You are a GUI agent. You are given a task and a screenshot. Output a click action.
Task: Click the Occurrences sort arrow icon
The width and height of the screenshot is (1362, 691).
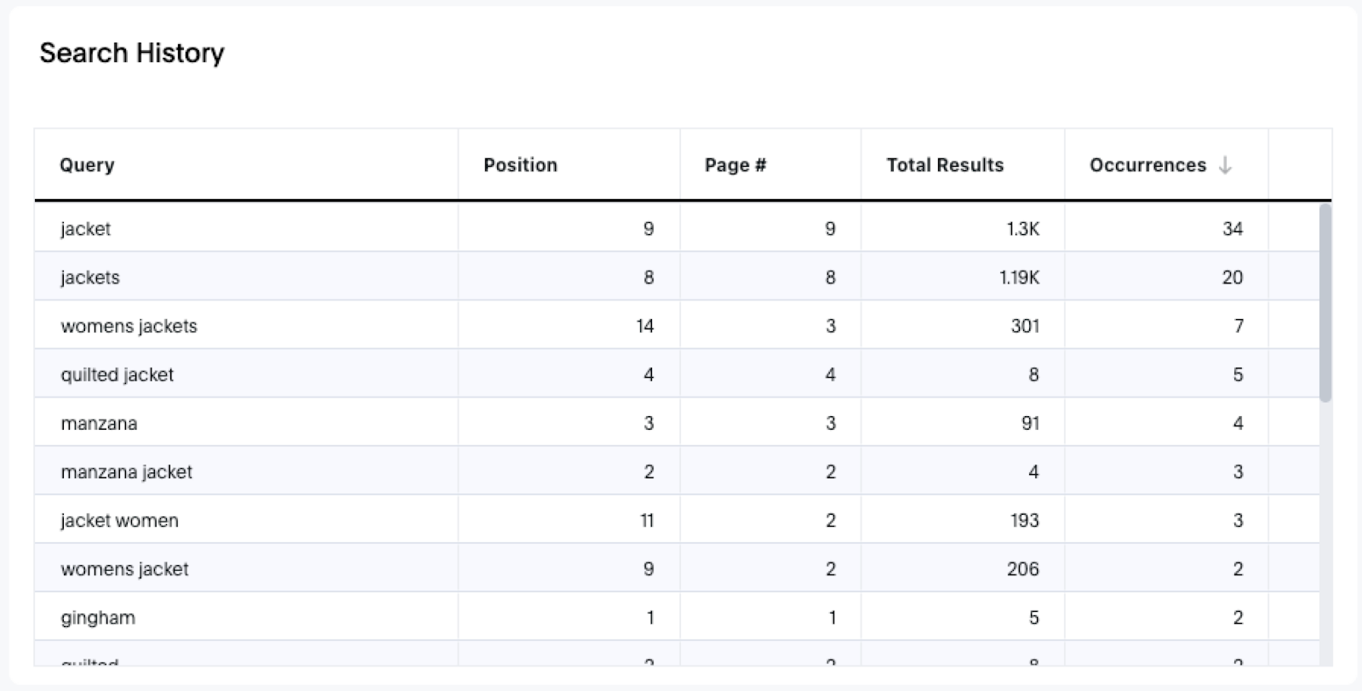[1225, 165]
